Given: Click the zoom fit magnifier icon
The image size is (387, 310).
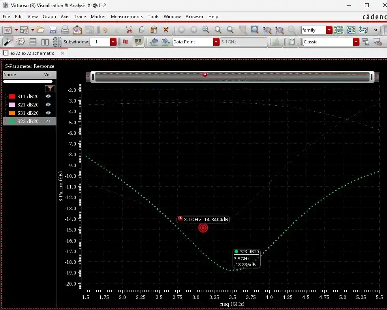Looking at the screenshot, I should pos(206,30).
